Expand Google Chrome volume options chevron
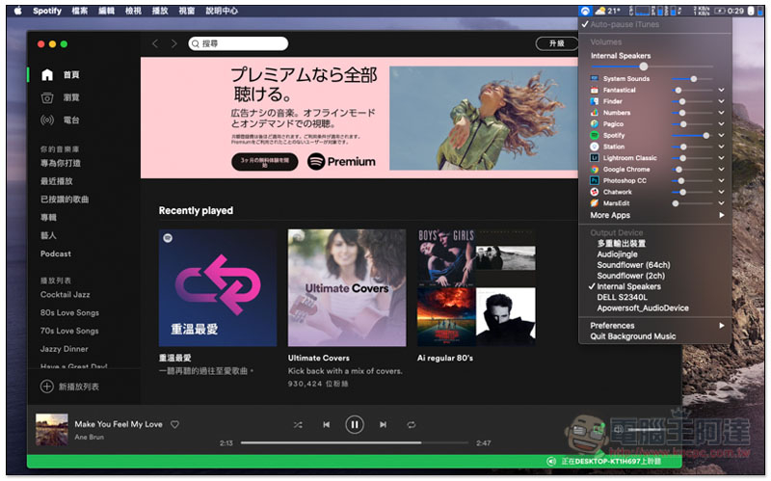 pyautogui.click(x=721, y=170)
